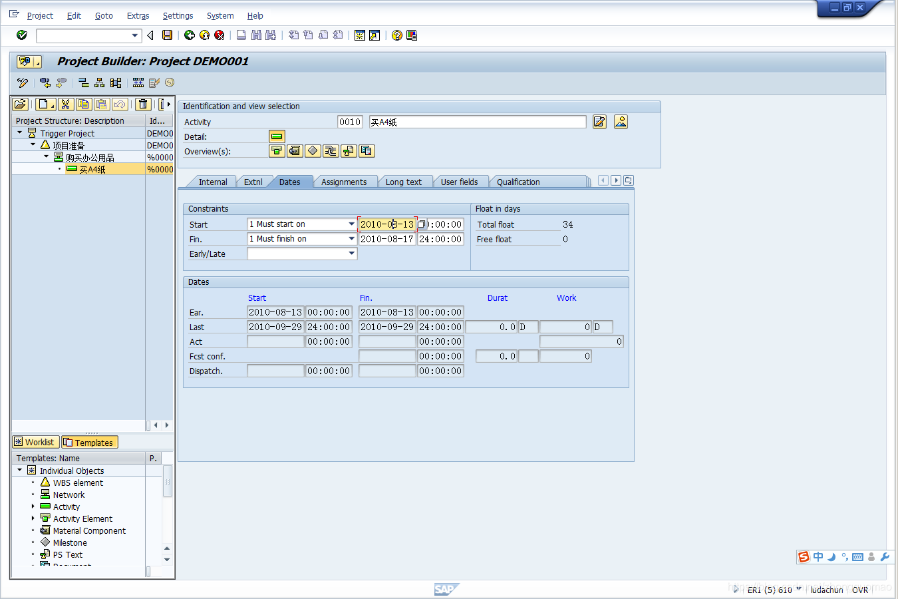This screenshot has width=898, height=599.
Task: Click the Copy icon in structure toolbar
Action: (x=84, y=104)
